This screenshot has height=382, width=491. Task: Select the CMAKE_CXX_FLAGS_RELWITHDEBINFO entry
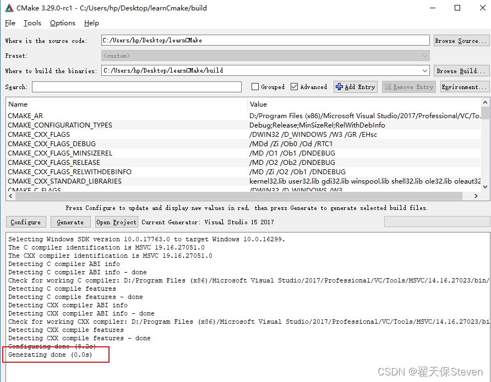[x=69, y=172]
